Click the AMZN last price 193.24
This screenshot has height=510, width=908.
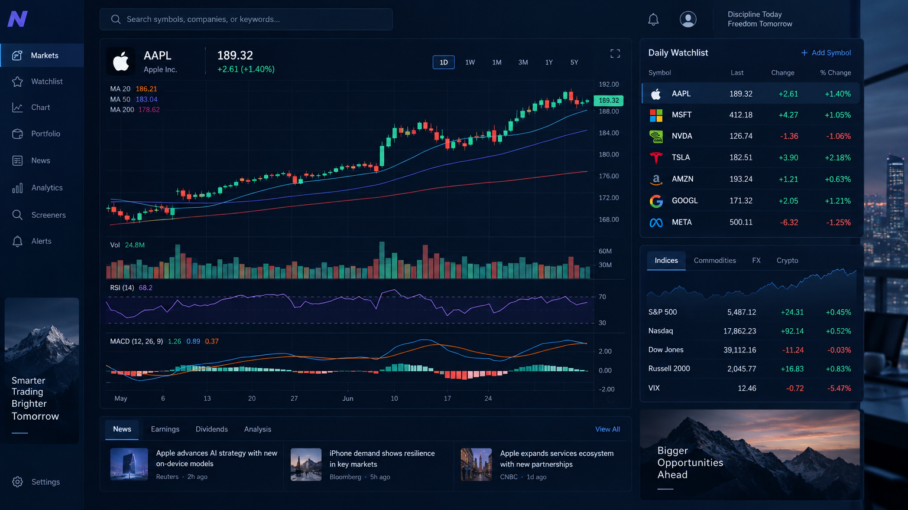click(x=741, y=179)
